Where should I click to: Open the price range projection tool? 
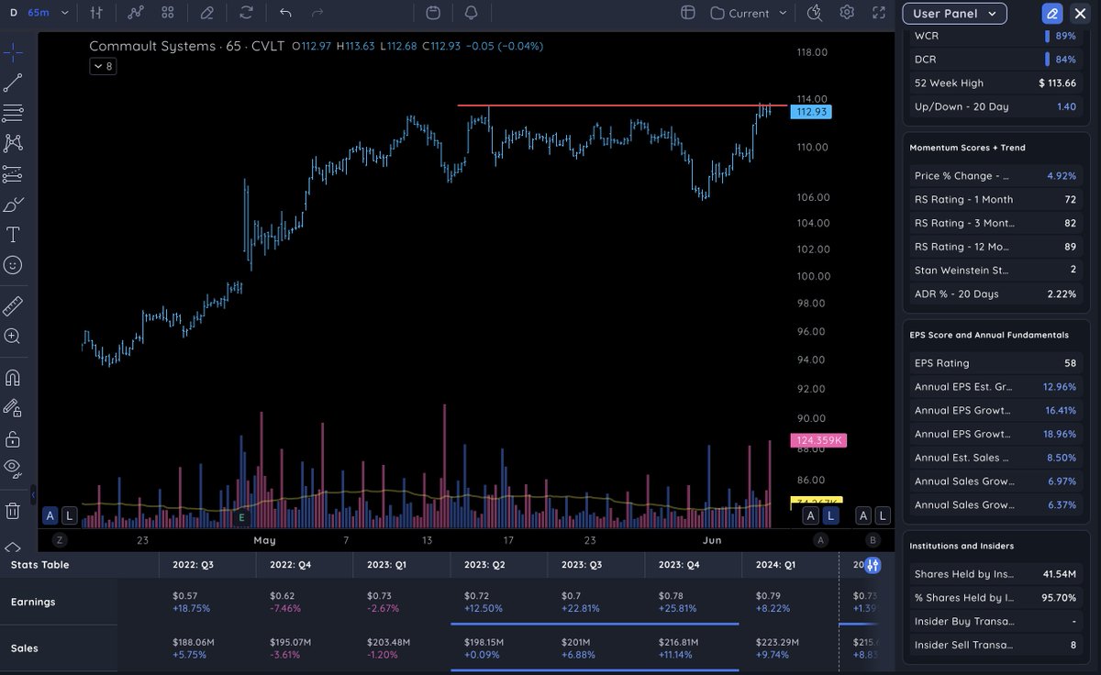tap(13, 173)
